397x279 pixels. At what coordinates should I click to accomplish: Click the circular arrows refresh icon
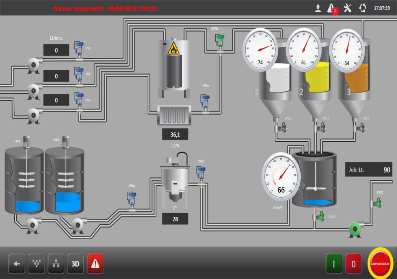(x=362, y=8)
